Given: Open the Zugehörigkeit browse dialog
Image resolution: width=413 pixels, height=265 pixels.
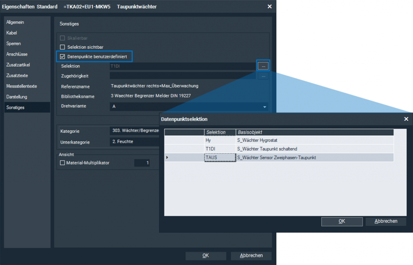Looking at the screenshot, I should (263, 75).
